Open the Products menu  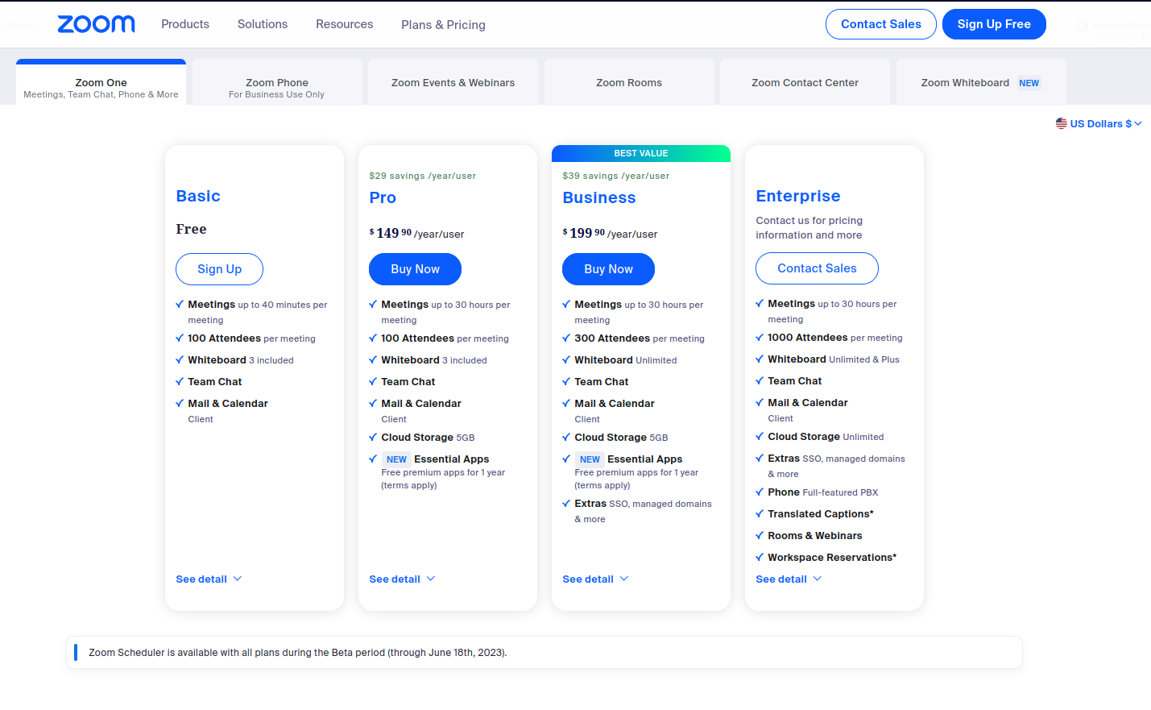(185, 24)
